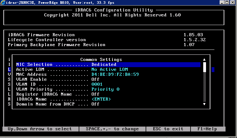Click the iDRAC6 Configuration Utility title
Viewport: 237px width, 138px height.
[114, 10]
